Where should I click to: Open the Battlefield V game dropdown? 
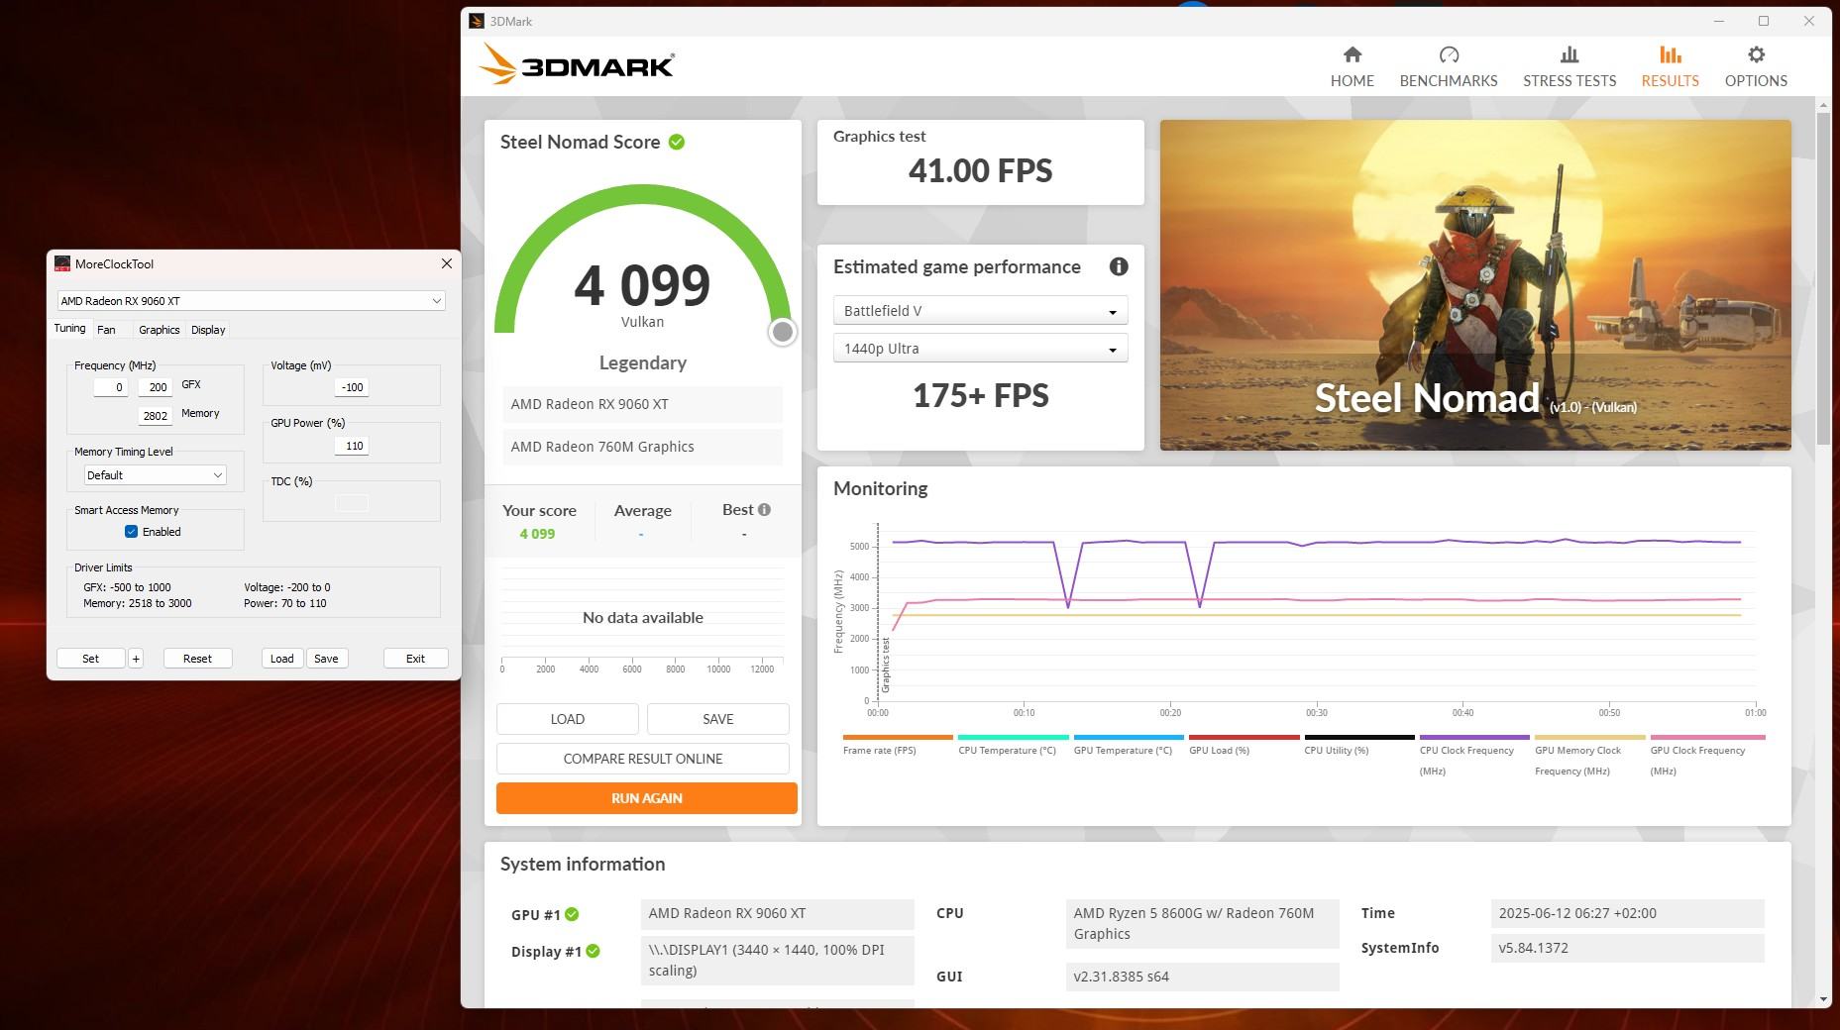pyautogui.click(x=980, y=311)
